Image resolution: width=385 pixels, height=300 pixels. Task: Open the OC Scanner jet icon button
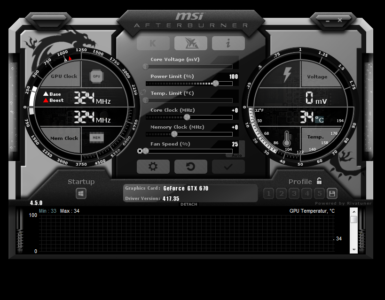[x=191, y=43]
